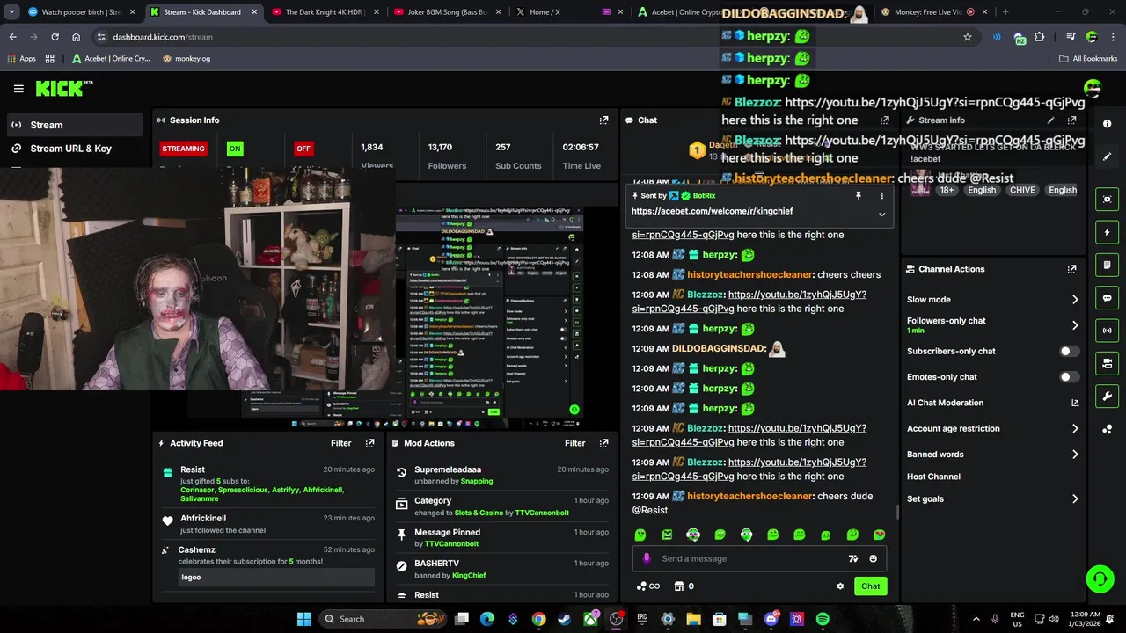The image size is (1126, 633).
Task: Click the green support headset button
Action: 1100,578
